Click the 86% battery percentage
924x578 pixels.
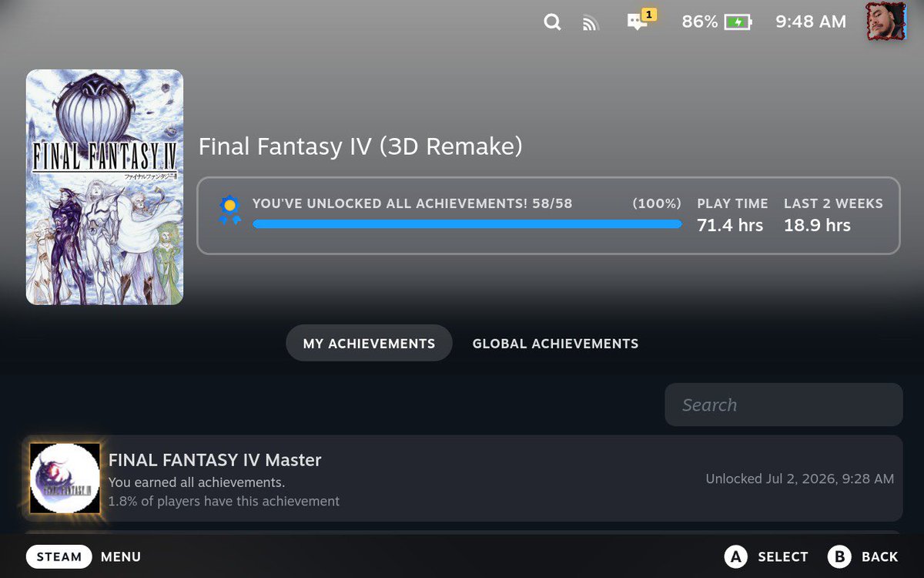[x=700, y=22]
